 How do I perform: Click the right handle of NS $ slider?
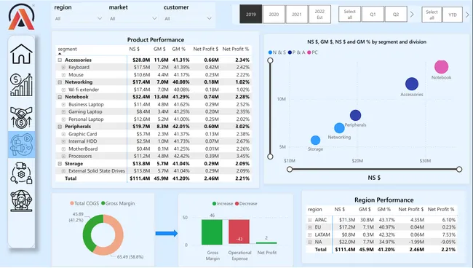[x=459, y=169]
